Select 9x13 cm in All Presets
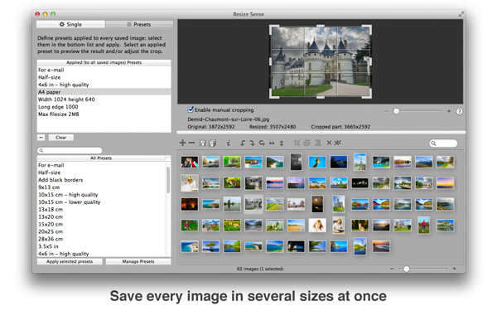Screen dimensions: 497x311 tap(101, 187)
